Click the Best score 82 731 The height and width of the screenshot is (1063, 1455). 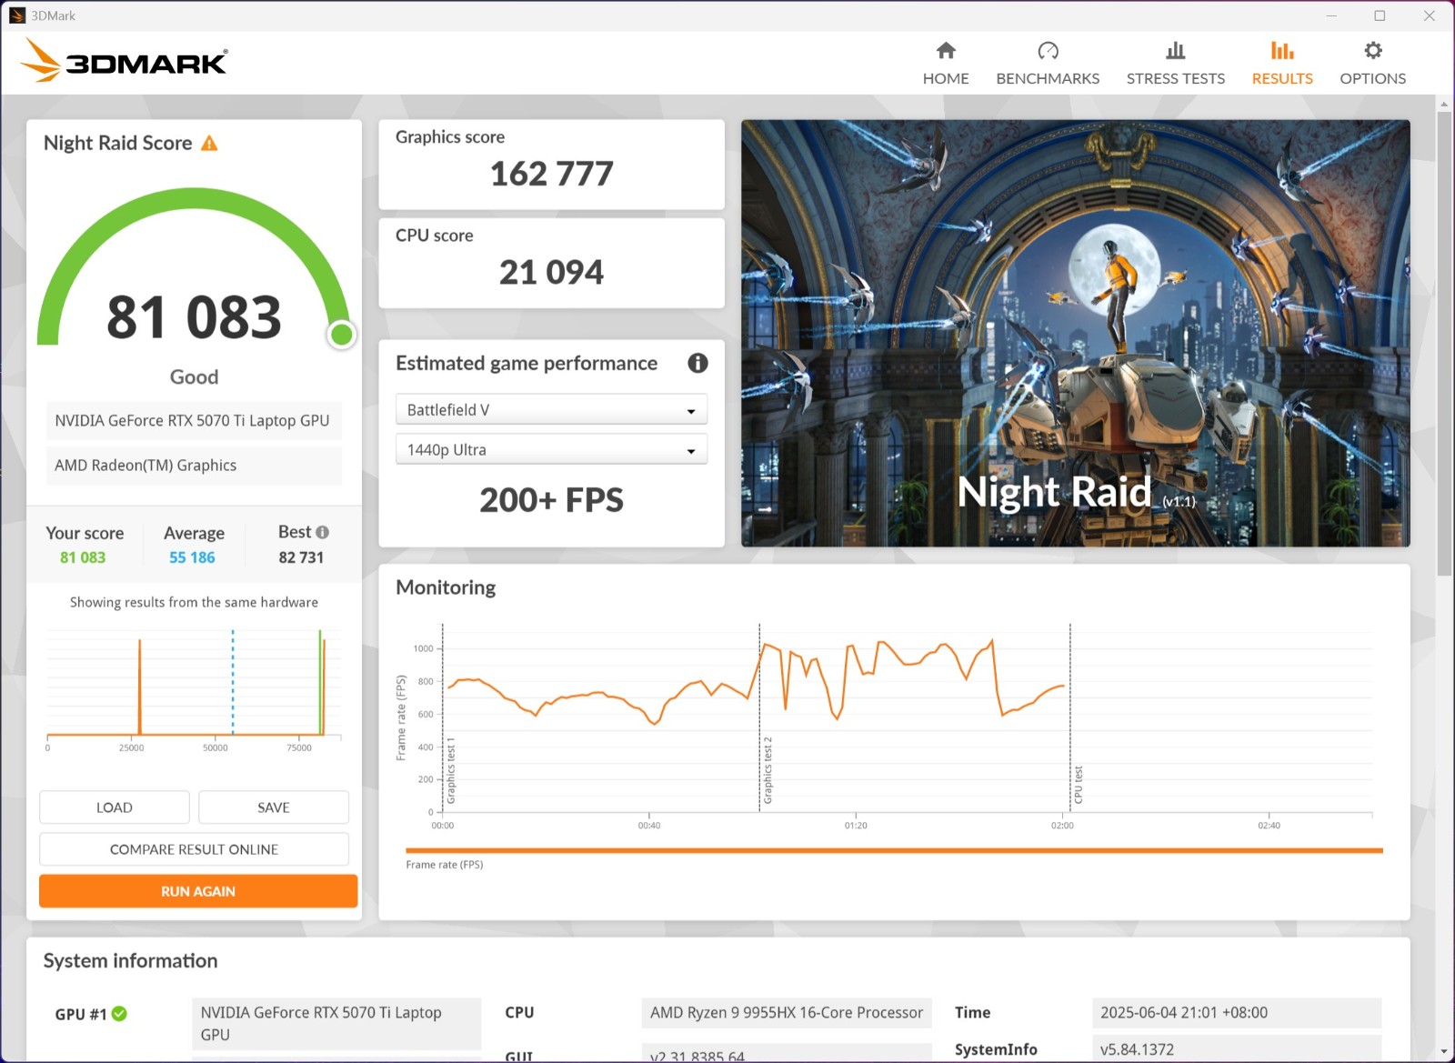click(301, 557)
